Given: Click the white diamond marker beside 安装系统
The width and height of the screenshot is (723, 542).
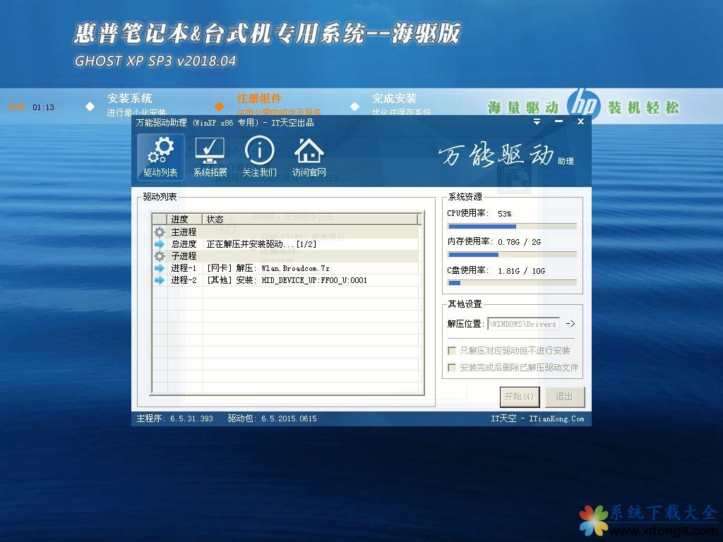Looking at the screenshot, I should [x=90, y=107].
